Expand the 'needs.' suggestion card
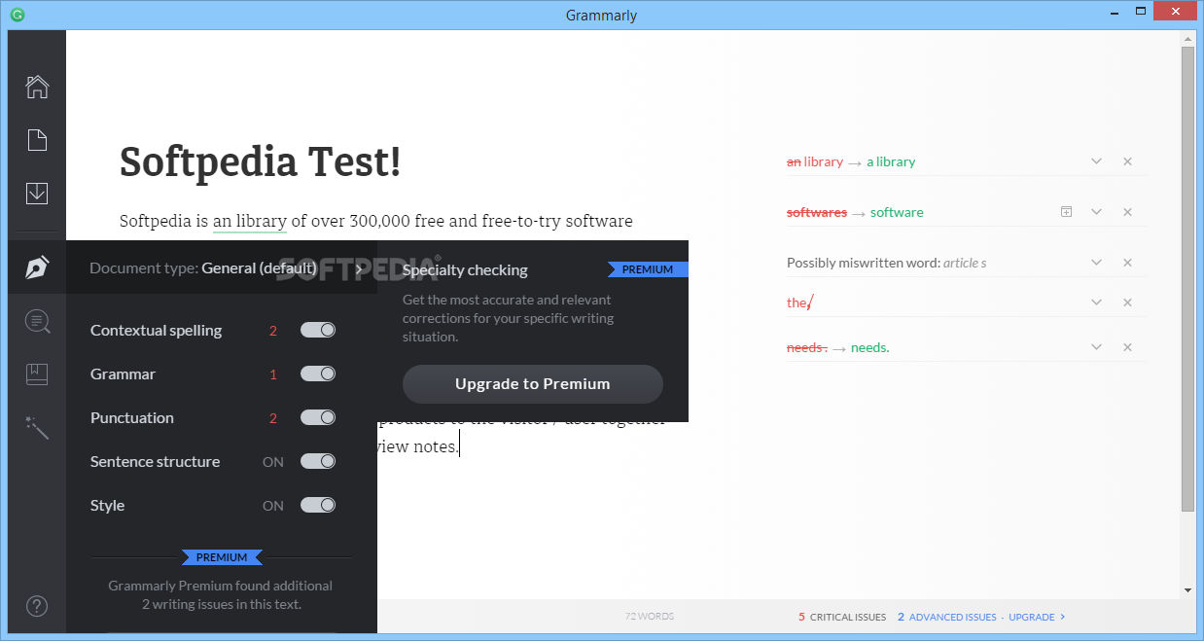This screenshot has height=641, width=1204. [x=1096, y=347]
